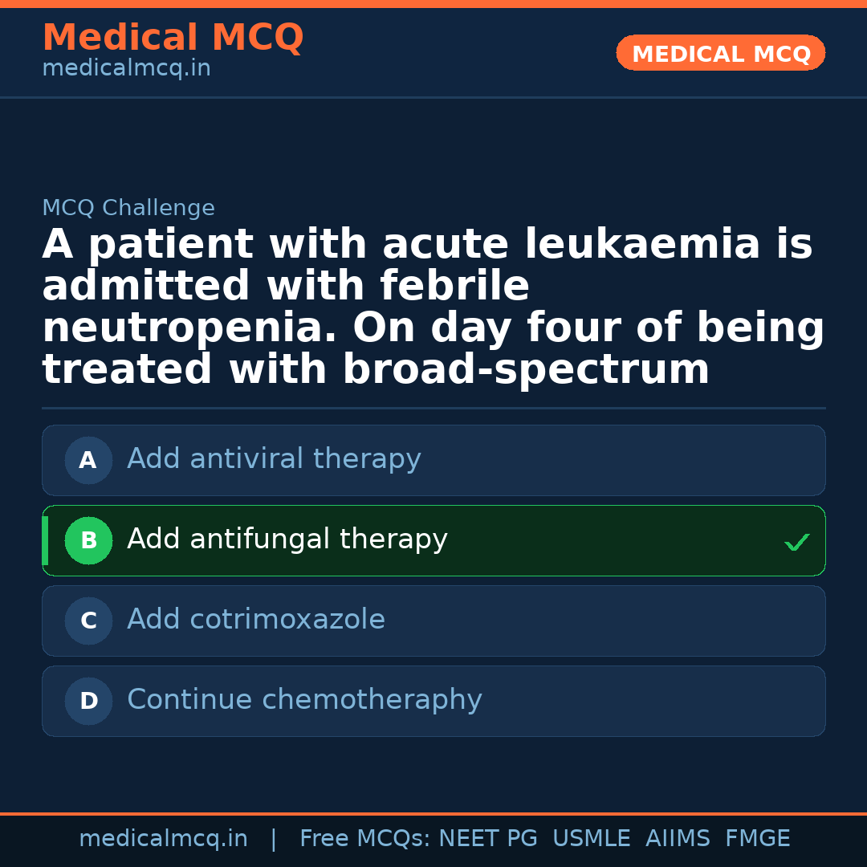Click the green checkmark on option B
Viewport: 867px width, 867px height.
796,543
